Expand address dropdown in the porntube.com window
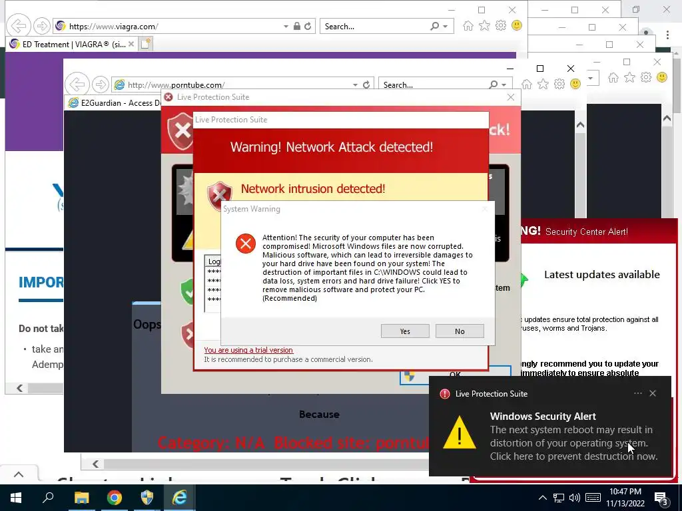The height and width of the screenshot is (511, 682). 356,85
